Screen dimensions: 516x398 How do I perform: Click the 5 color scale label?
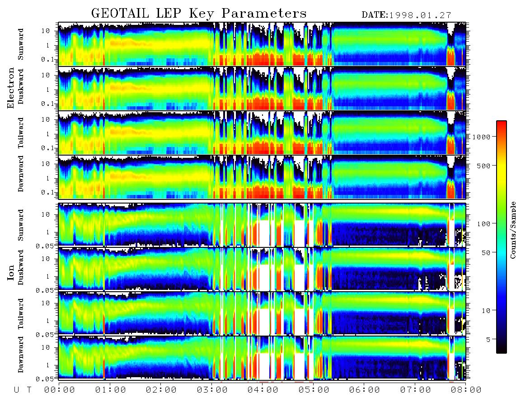[x=488, y=340]
